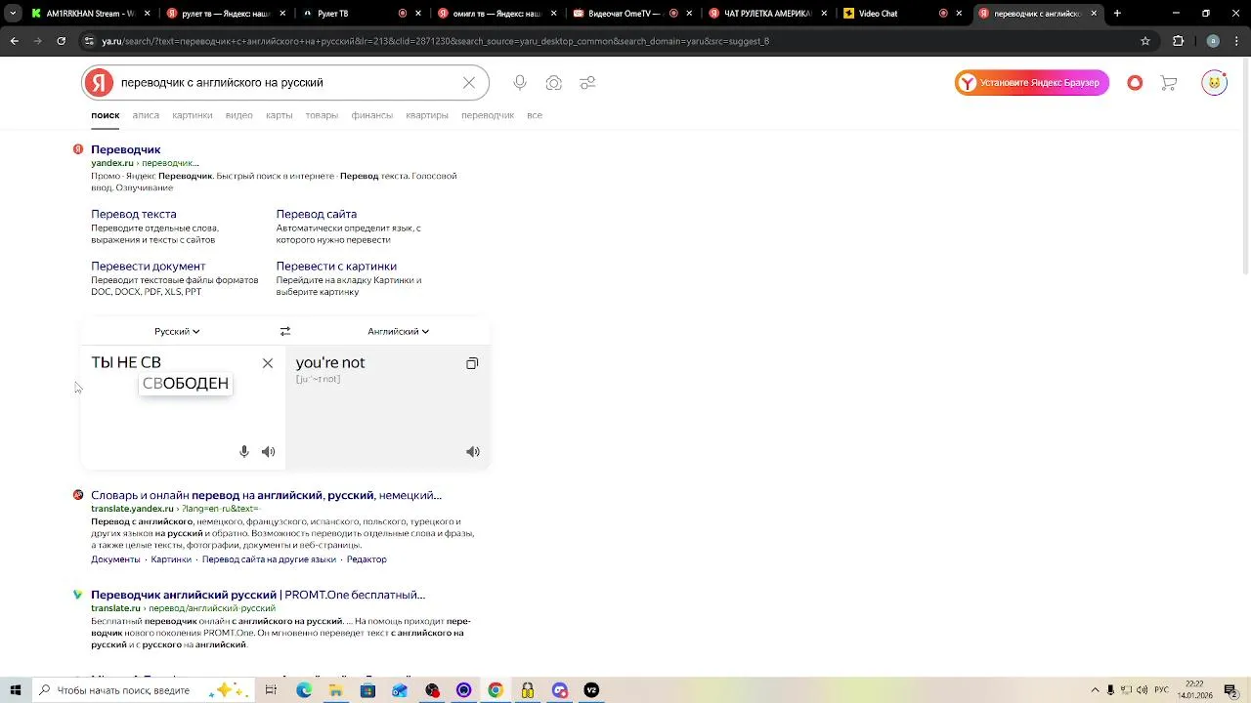Open the Редактор sublink
This screenshot has width=1251, height=703.
click(x=367, y=559)
